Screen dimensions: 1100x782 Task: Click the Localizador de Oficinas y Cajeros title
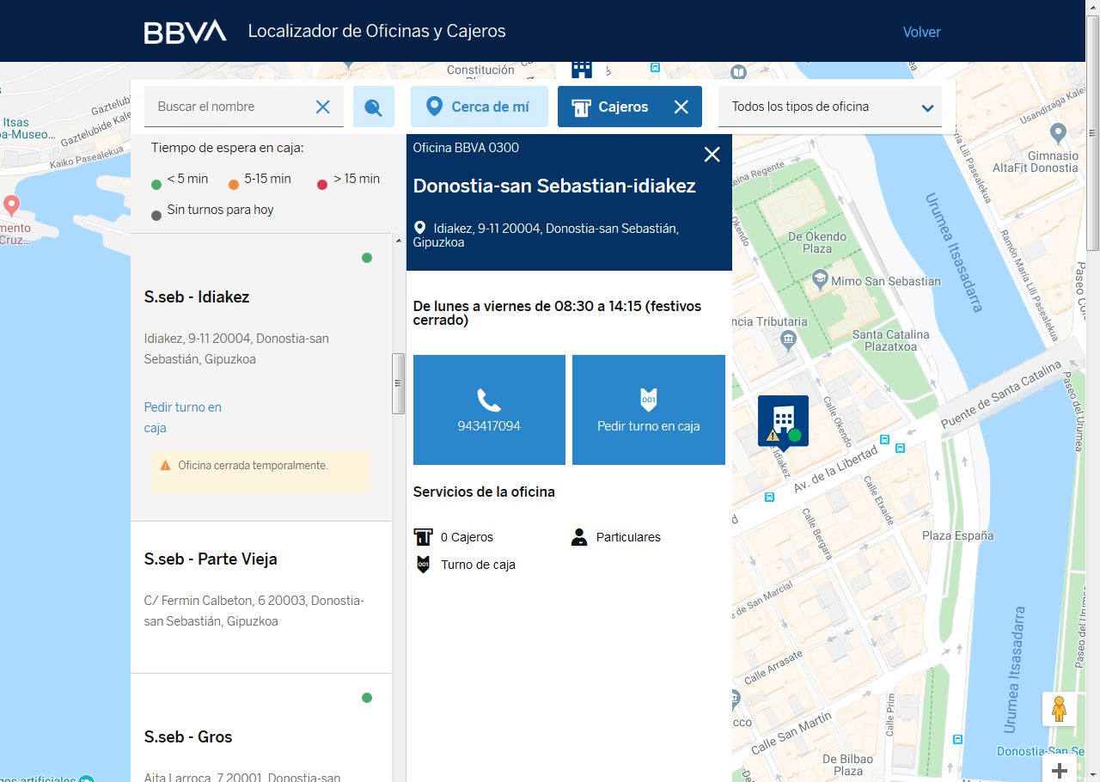[x=376, y=32]
